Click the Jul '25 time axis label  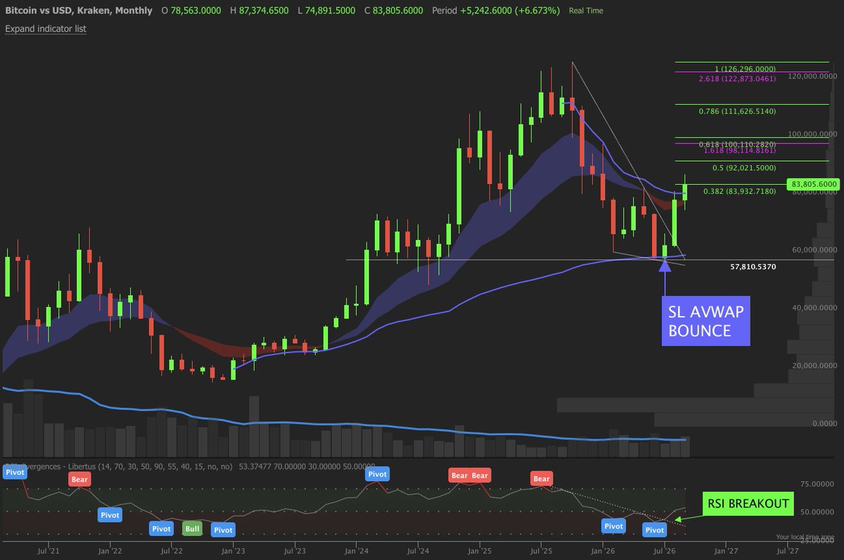(x=541, y=552)
